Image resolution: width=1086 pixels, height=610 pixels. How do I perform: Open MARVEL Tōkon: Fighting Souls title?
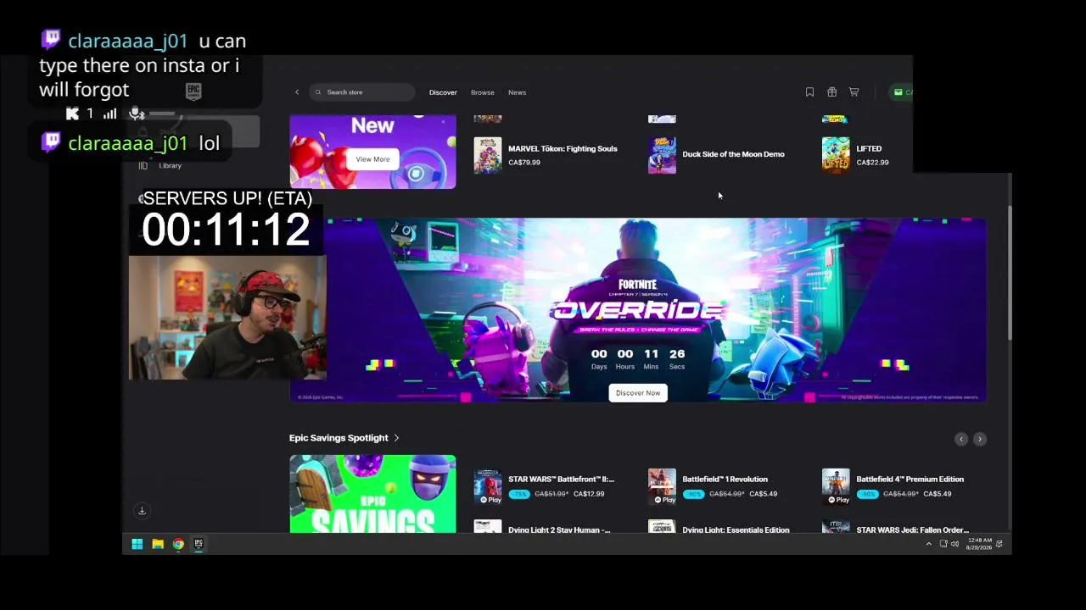pyautogui.click(x=563, y=149)
